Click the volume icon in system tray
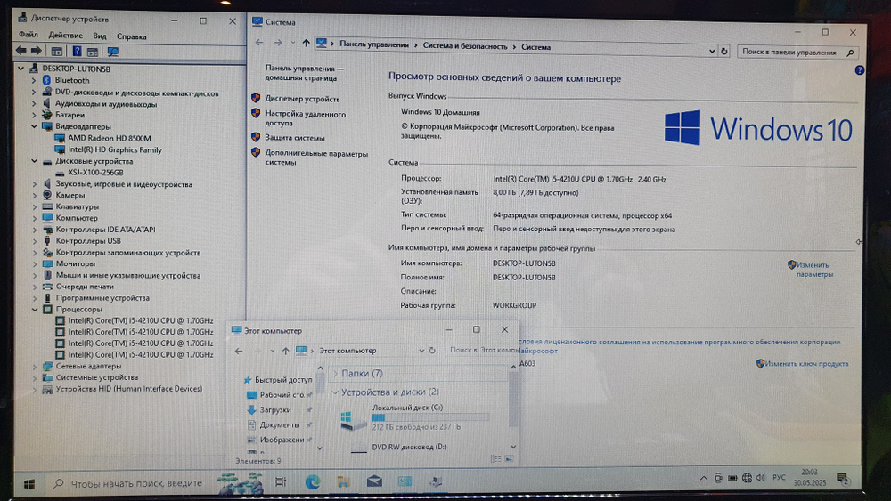Screen dimensions: 891x501 click(x=761, y=478)
